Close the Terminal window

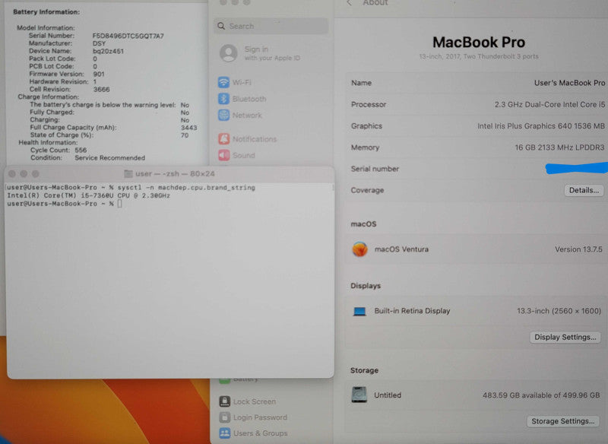pyautogui.click(x=12, y=173)
